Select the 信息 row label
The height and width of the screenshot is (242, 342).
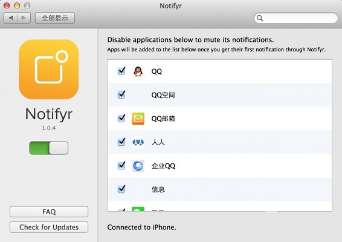(x=158, y=189)
